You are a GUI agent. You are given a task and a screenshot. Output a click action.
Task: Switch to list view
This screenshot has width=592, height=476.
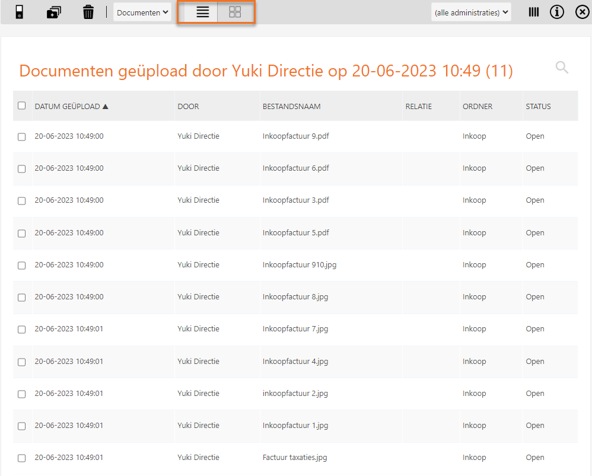pos(202,12)
